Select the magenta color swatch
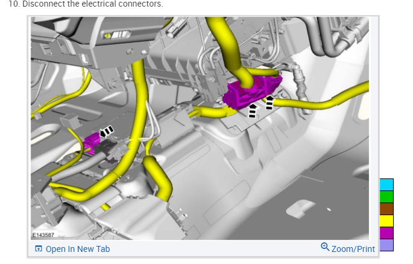 [x=386, y=233]
